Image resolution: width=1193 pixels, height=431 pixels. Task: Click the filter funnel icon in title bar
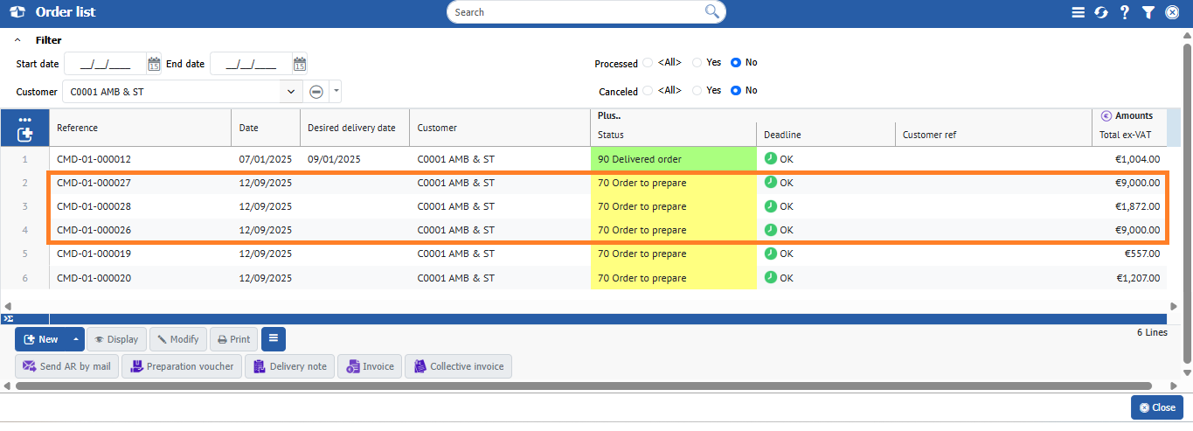1148,12
